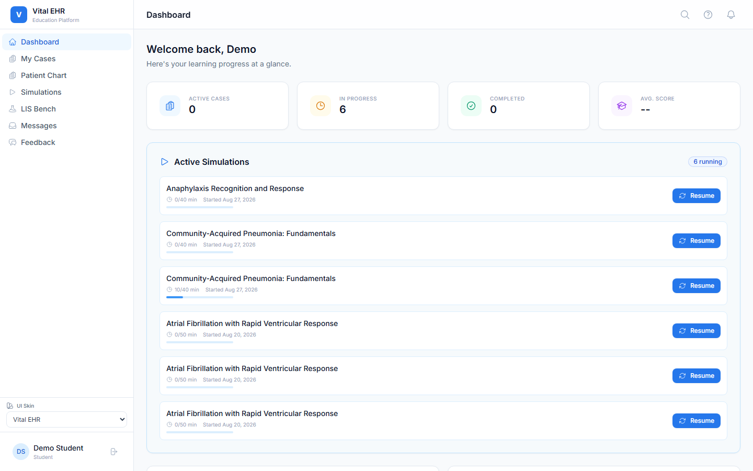Viewport: 753px width, 471px height.
Task: Open Messages in sidebar
Action: point(67,126)
